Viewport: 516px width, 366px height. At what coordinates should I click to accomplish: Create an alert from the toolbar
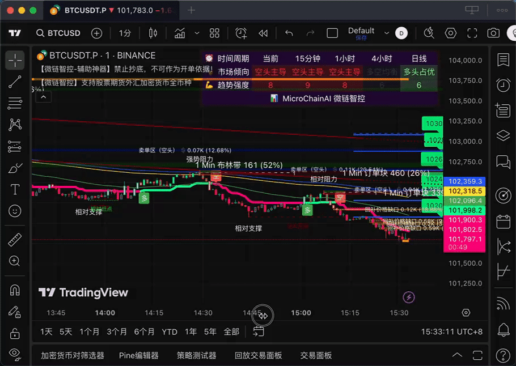241,33
